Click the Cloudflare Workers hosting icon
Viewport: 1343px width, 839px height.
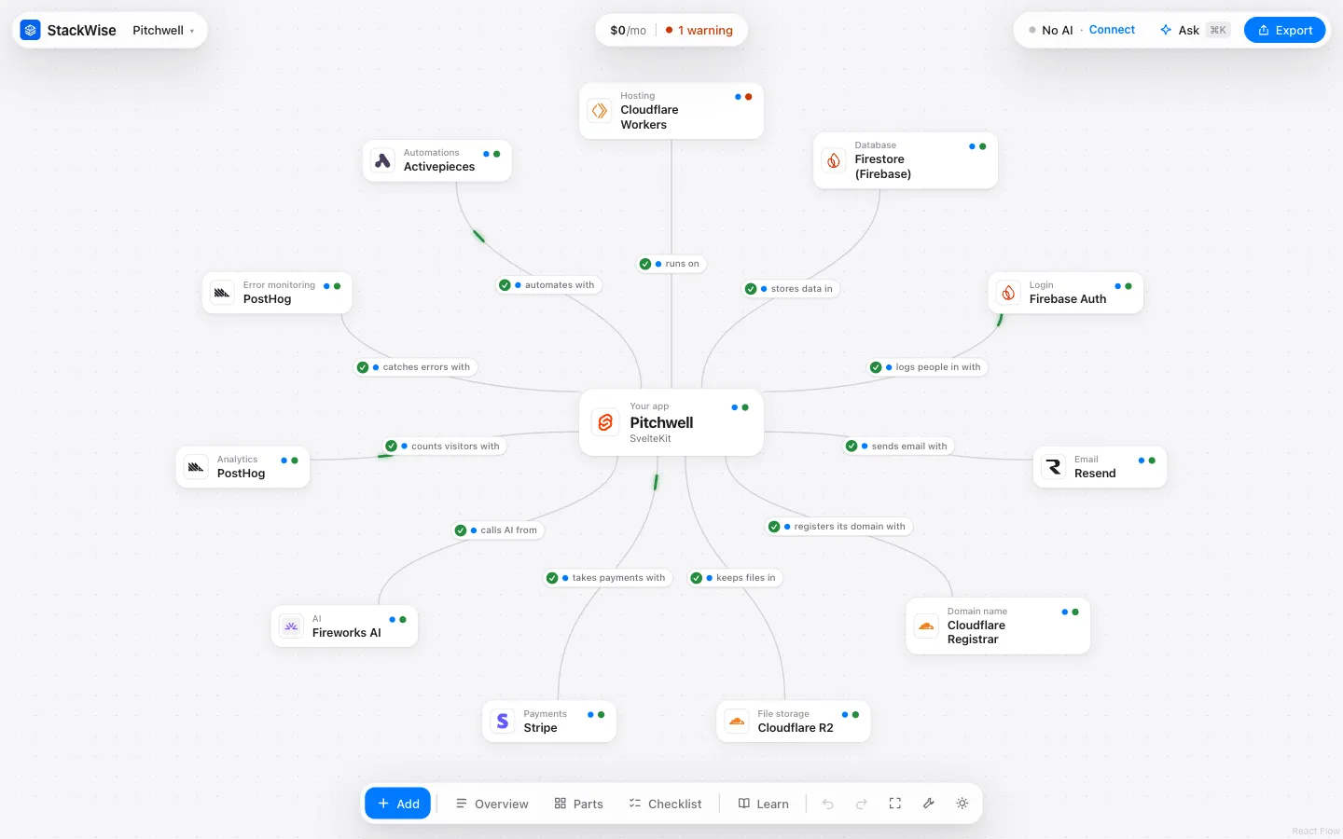600,111
